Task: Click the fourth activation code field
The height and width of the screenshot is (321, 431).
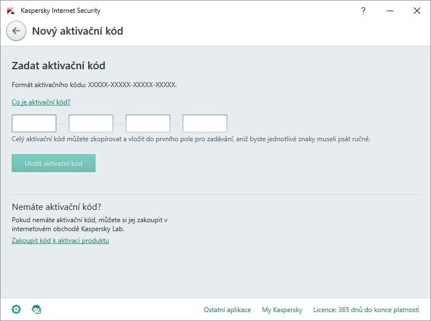Action: [x=205, y=123]
